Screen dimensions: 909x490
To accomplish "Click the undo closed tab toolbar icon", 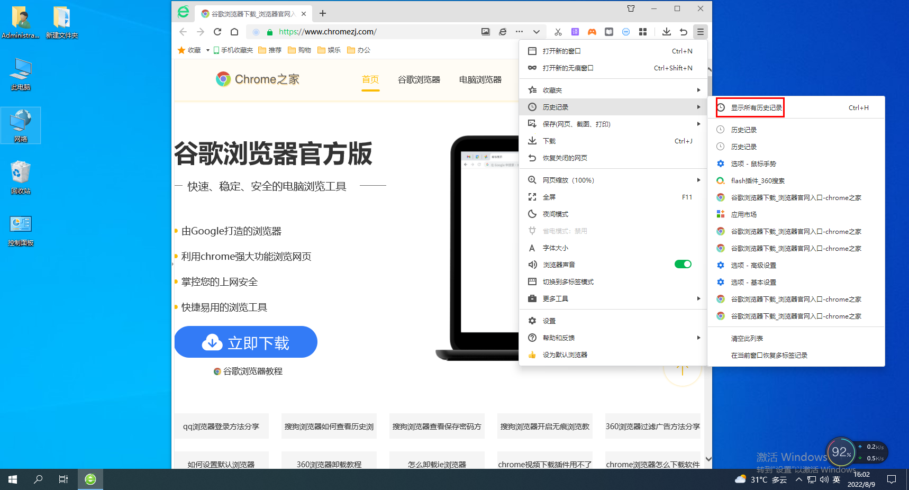I will pyautogui.click(x=684, y=32).
